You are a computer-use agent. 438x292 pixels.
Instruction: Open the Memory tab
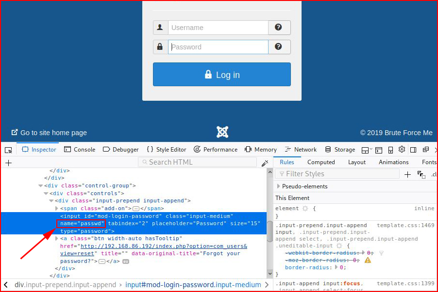click(260, 150)
